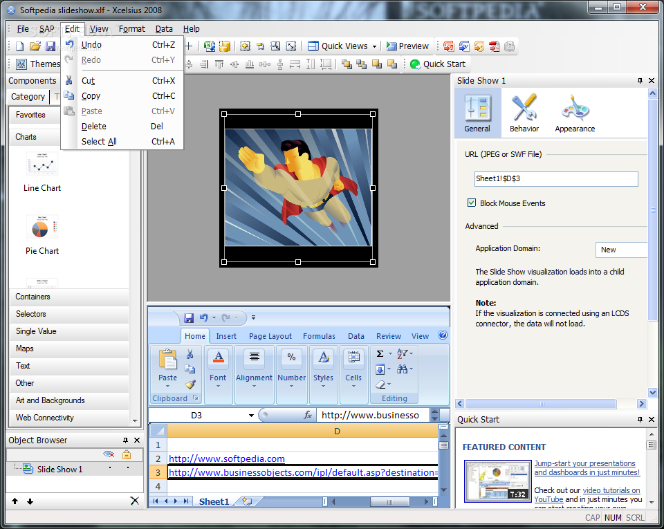Click Copy in Edit menu
This screenshot has height=529, width=664.
click(x=122, y=95)
